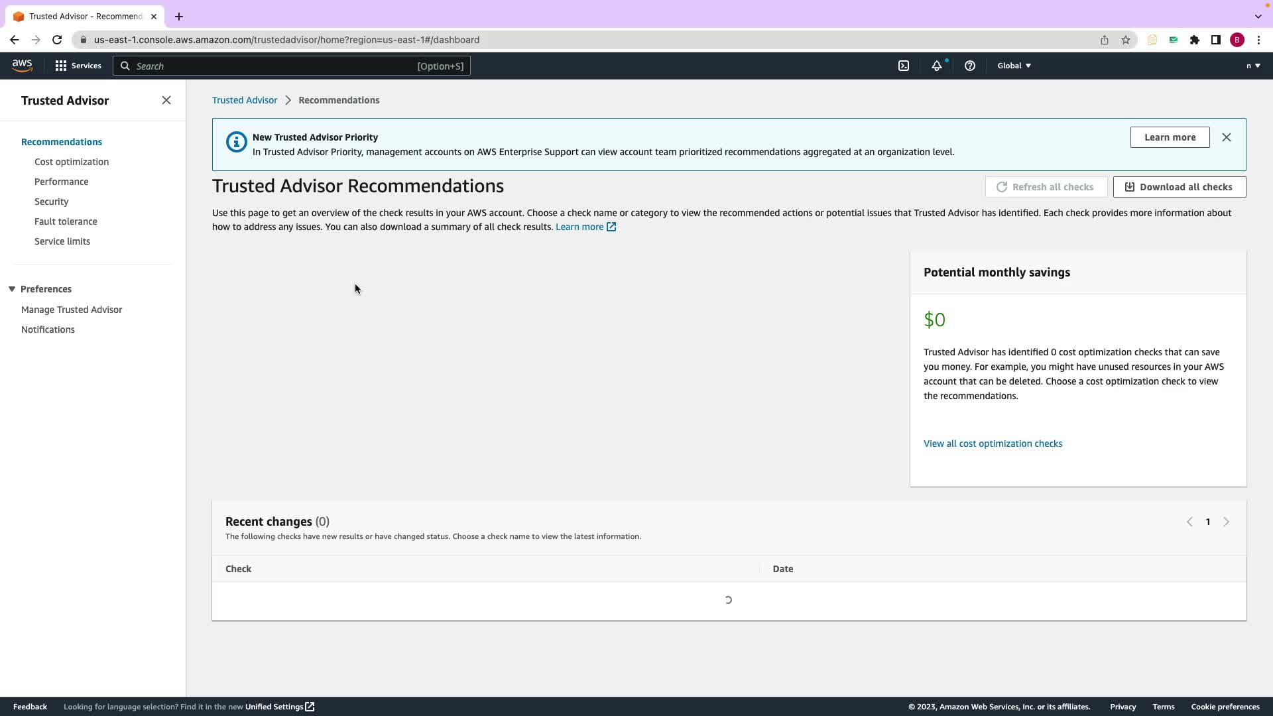
Task: Open AWS CloudShell terminal icon
Action: [x=904, y=66]
